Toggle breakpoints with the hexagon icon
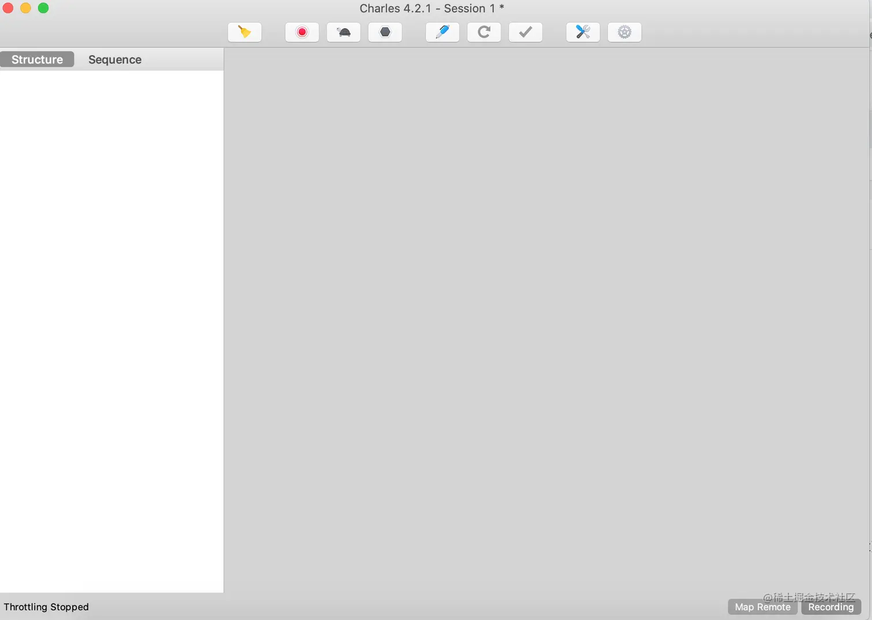This screenshot has width=872, height=620. click(385, 32)
